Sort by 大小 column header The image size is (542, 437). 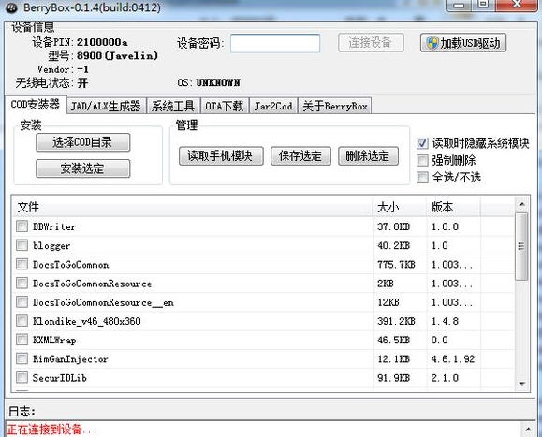400,208
